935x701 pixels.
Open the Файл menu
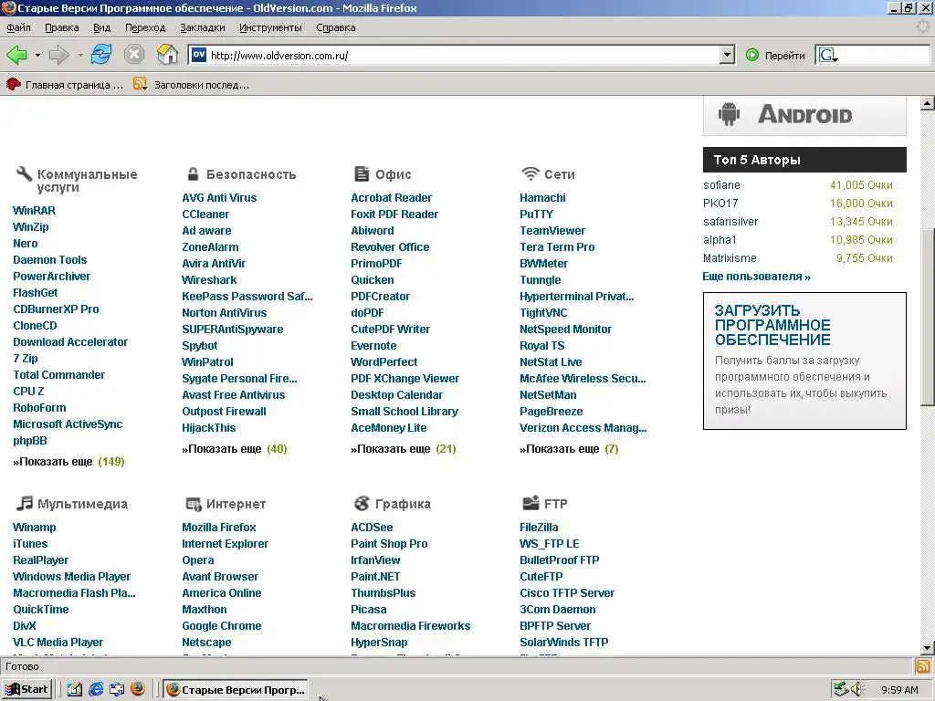pos(18,27)
